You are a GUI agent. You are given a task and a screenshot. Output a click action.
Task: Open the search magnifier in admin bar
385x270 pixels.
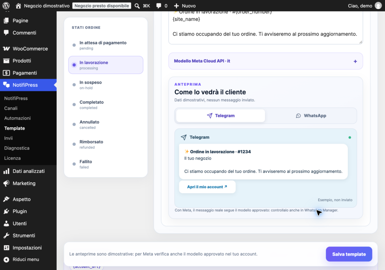[x=137, y=6]
